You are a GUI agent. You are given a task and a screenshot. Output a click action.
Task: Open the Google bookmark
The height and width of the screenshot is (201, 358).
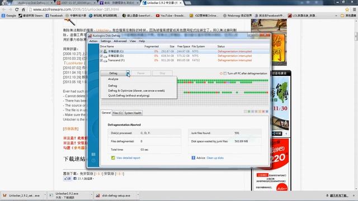[9, 16]
